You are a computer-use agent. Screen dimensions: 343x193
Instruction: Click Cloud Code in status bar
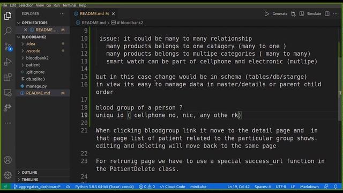173,187
